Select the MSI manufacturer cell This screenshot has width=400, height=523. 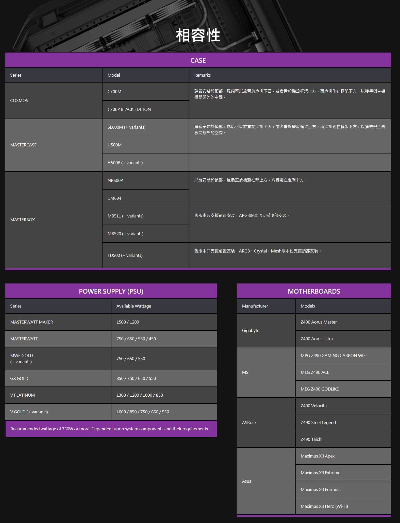pos(266,372)
